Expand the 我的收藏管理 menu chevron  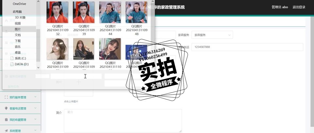[35, 119]
